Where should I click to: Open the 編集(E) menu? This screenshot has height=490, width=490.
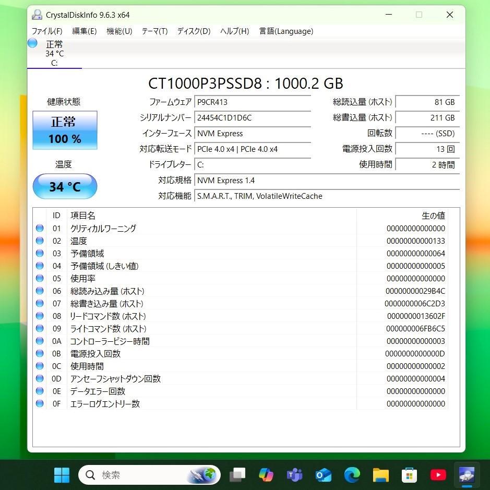click(85, 31)
